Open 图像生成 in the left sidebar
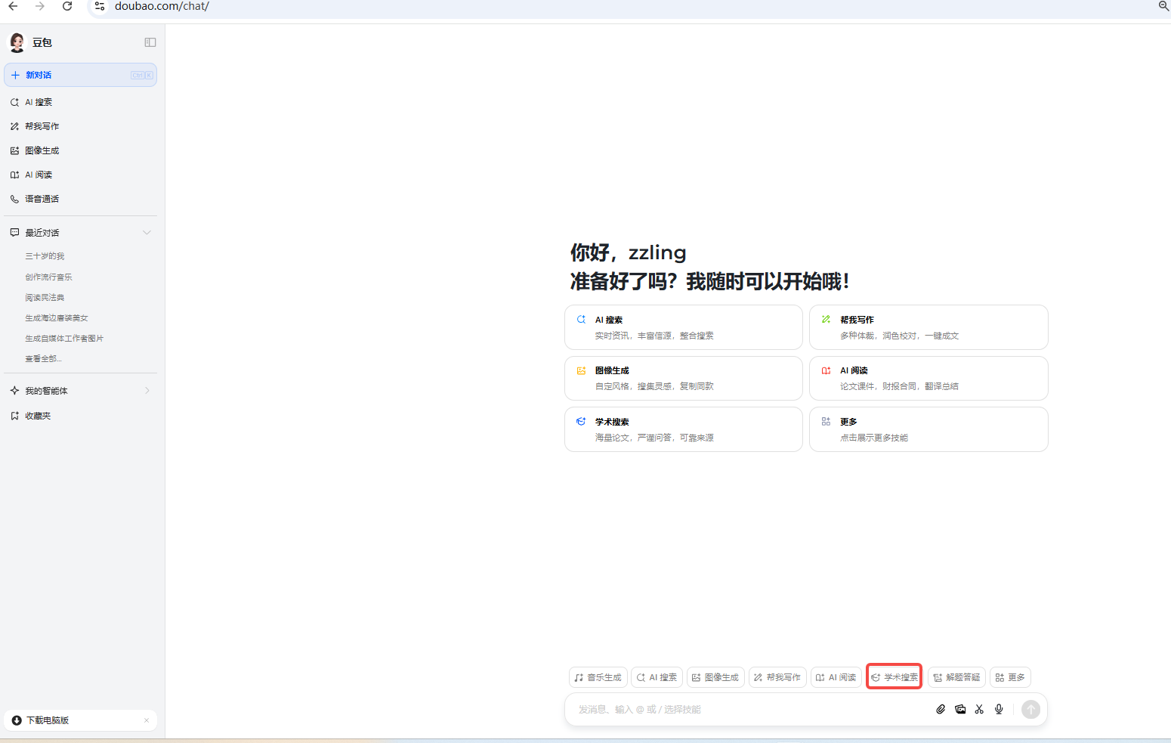Screen dimensions: 1171x743 click(x=80, y=150)
